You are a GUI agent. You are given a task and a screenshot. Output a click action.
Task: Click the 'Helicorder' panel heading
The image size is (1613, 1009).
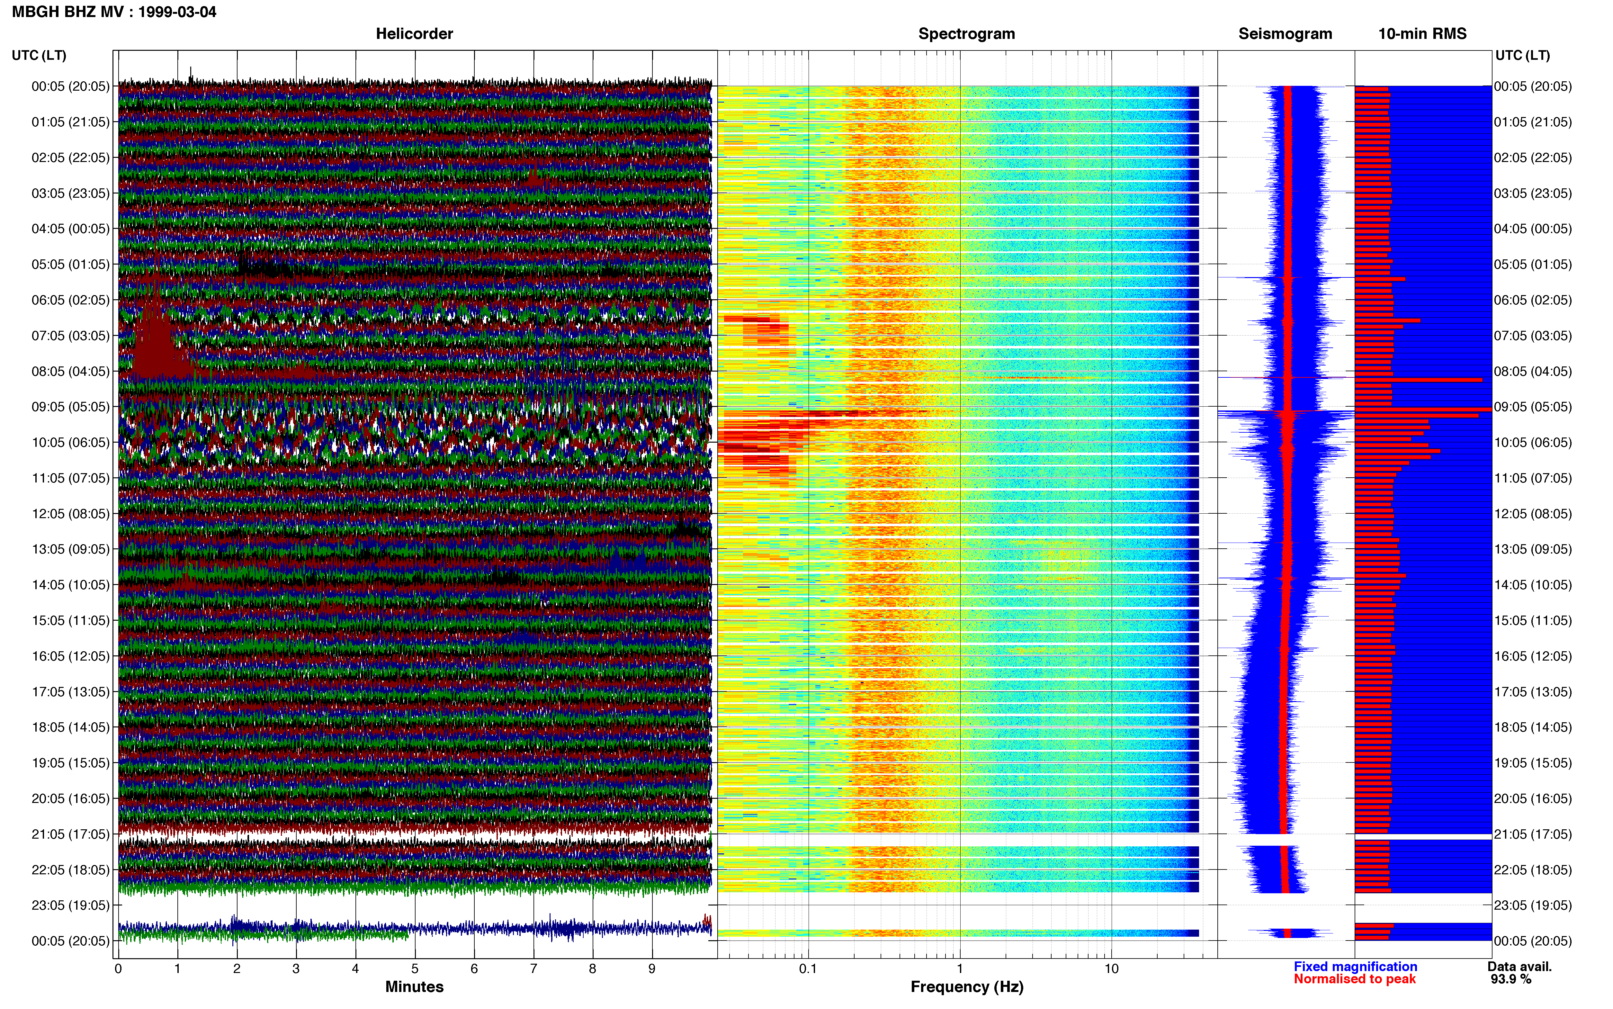click(414, 34)
